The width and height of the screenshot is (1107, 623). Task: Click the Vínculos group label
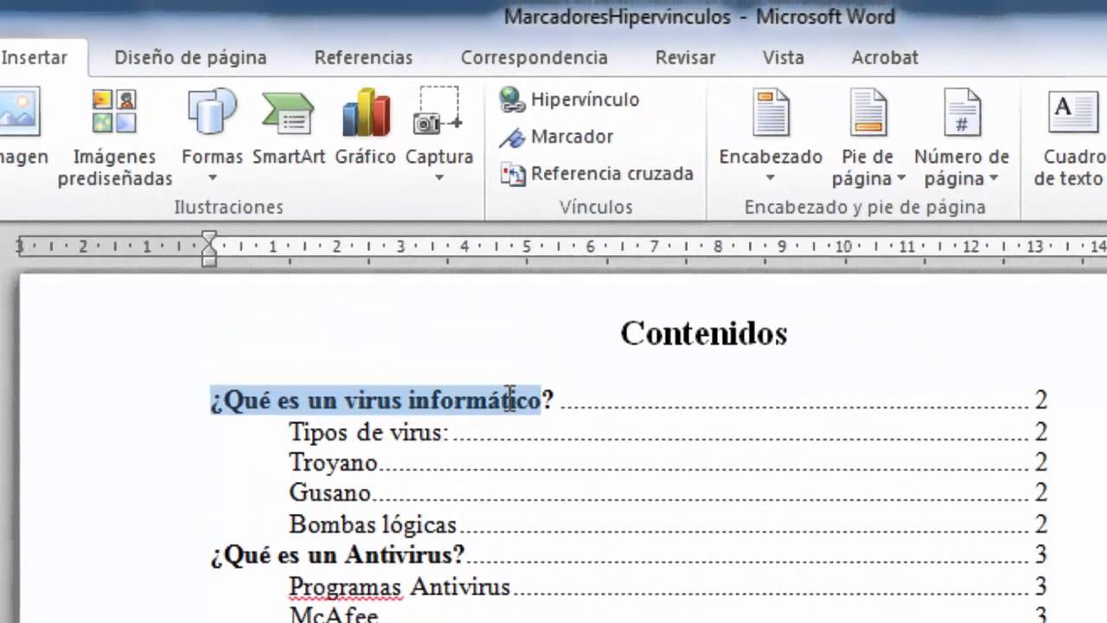[596, 208]
